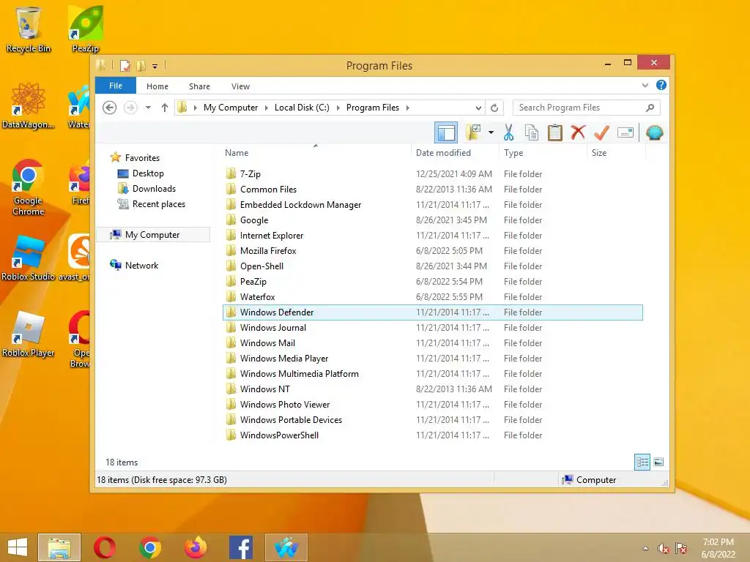
Task: Switch to Details view icon
Action: (x=642, y=462)
